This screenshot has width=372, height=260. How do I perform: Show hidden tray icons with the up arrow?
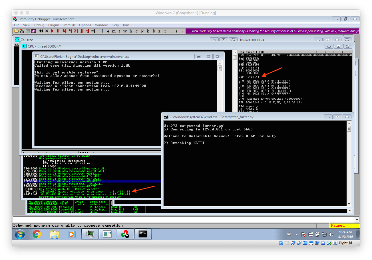pos(296,235)
